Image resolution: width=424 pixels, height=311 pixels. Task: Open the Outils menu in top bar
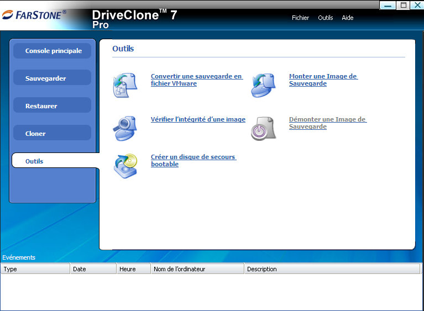[x=325, y=18]
